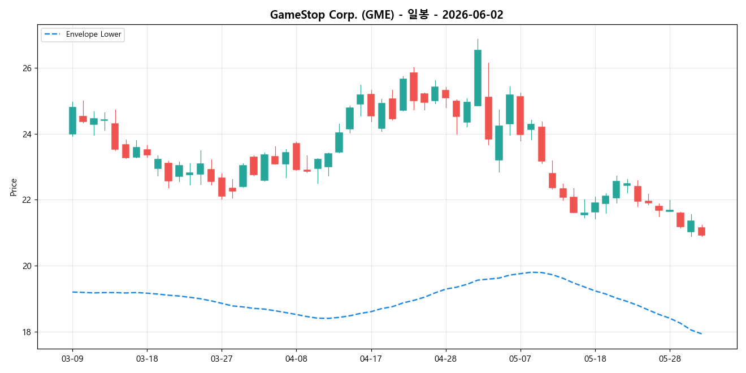Click the last red candle on the right

[x=701, y=231]
